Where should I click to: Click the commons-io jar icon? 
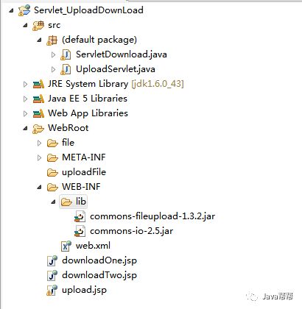(x=80, y=232)
